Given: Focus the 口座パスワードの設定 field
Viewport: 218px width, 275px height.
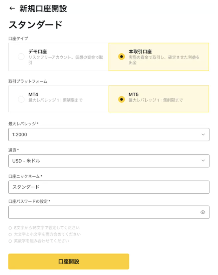Looking at the screenshot, I should pos(109,212).
